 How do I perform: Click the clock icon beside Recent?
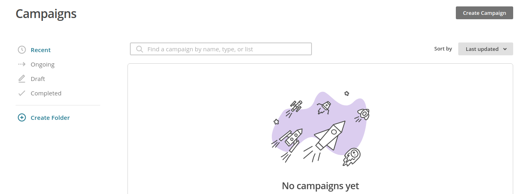(22, 50)
